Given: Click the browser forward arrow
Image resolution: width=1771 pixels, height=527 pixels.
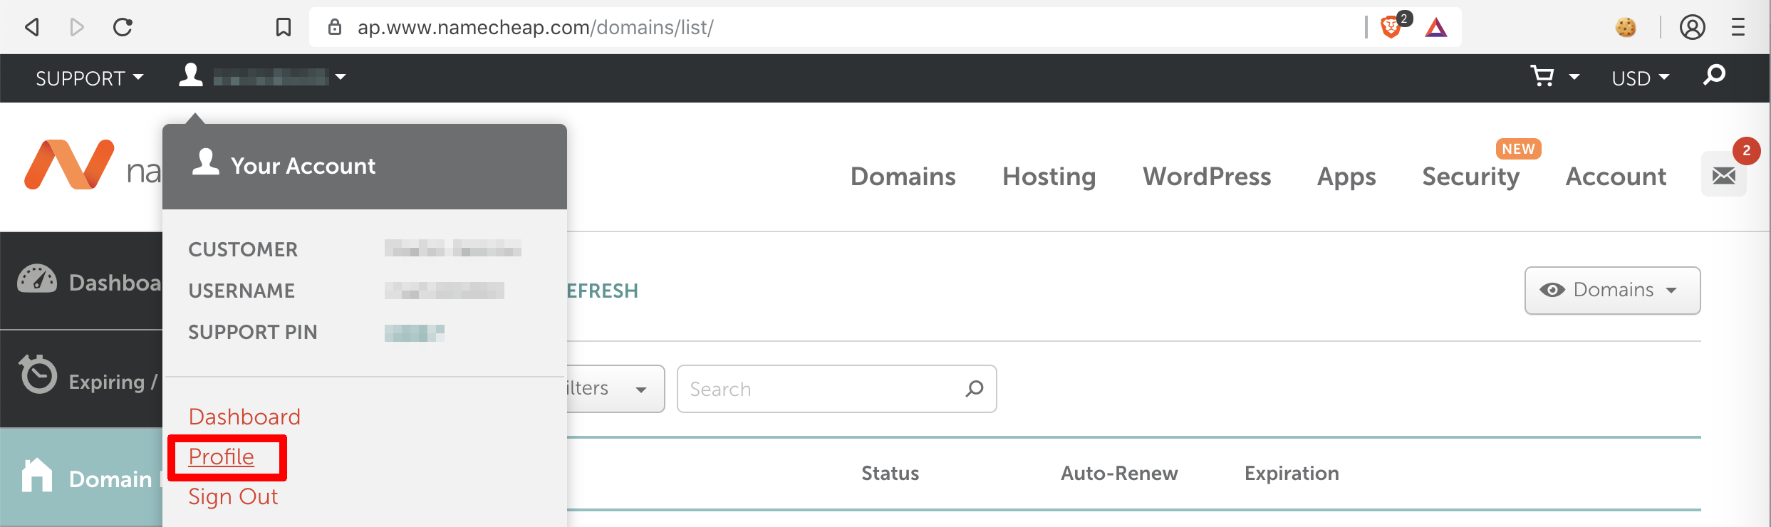Looking at the screenshot, I should click(x=77, y=28).
